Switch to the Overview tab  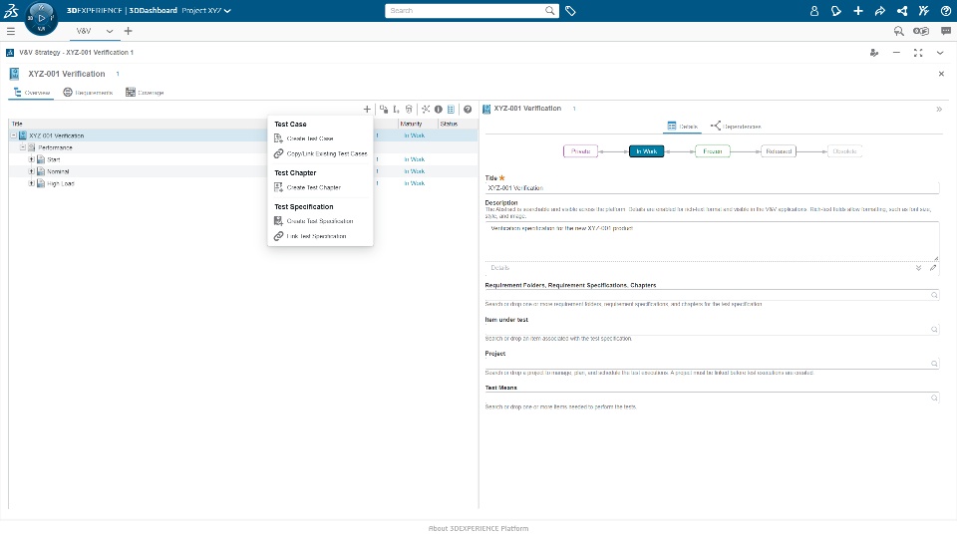[32, 93]
